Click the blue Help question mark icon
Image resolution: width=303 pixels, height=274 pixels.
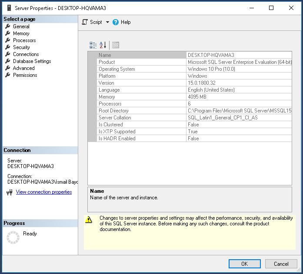116,22
